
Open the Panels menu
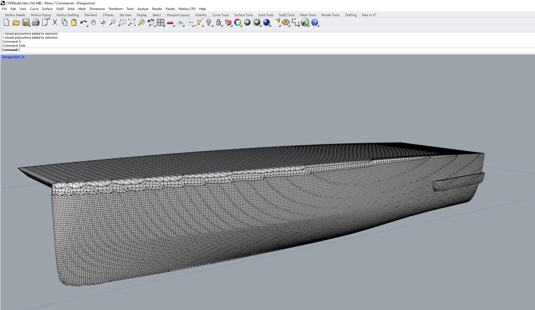coord(170,9)
